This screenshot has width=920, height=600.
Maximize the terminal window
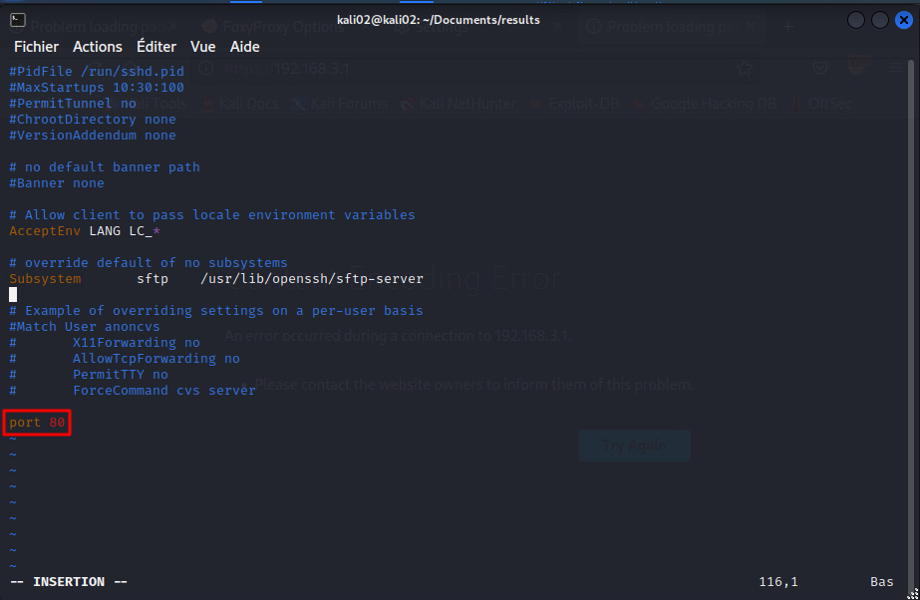coord(879,20)
